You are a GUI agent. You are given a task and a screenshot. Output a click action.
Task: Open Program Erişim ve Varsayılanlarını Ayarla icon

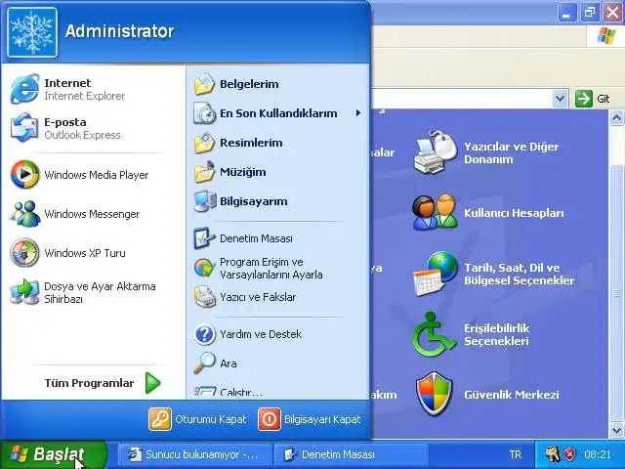(x=204, y=268)
